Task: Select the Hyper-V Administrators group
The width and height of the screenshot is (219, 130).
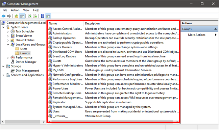Action: coord(114,66)
